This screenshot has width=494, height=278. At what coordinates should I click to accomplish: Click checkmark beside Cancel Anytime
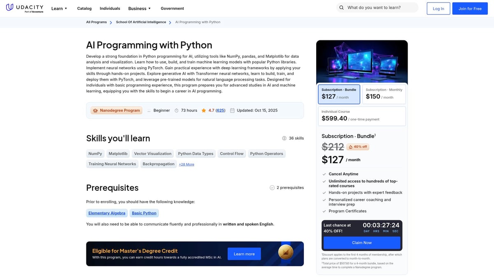point(324,174)
